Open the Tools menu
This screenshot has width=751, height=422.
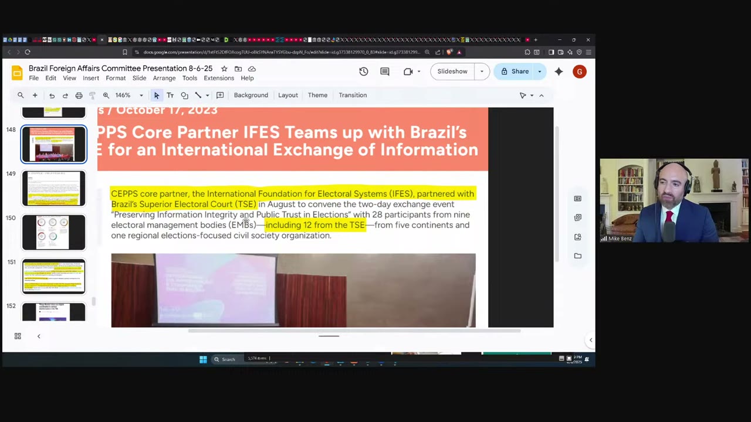tap(190, 79)
